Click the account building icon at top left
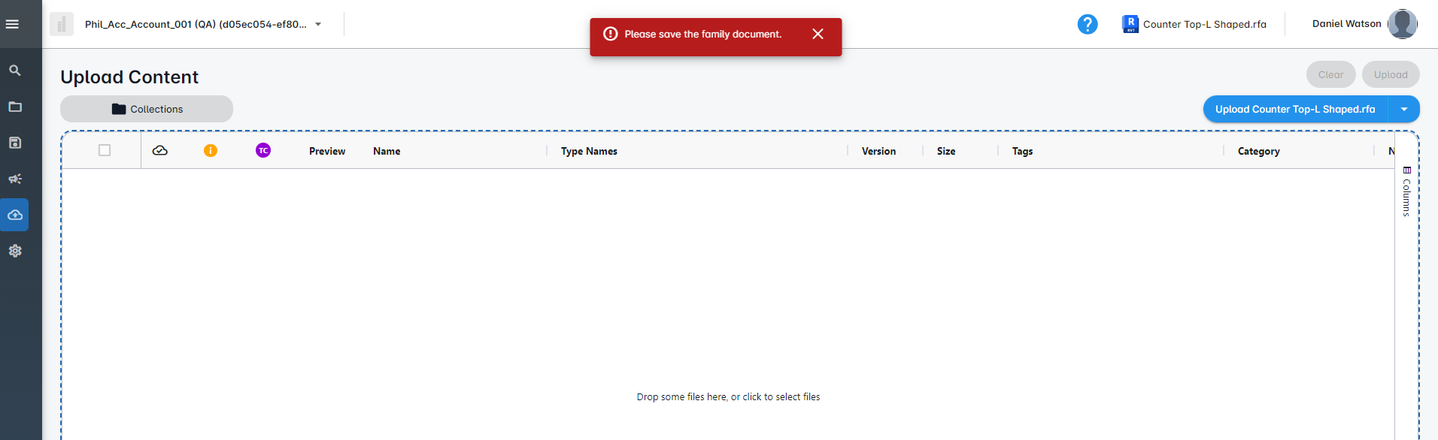Screen dimensions: 1438x440 coord(62,24)
